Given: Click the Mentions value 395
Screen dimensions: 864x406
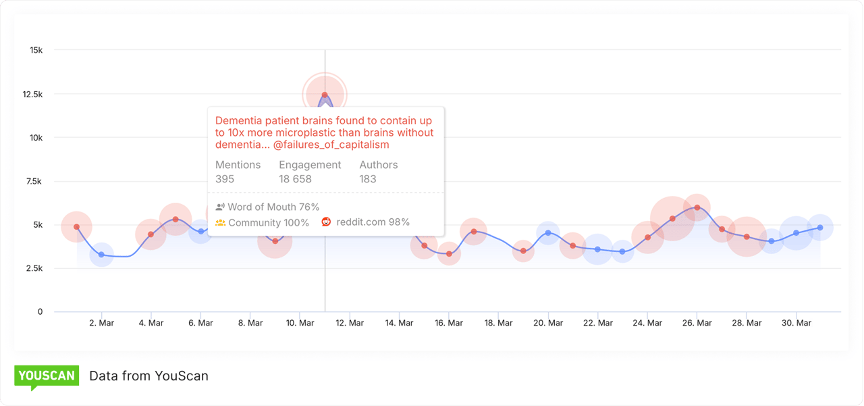Looking at the screenshot, I should tap(225, 179).
